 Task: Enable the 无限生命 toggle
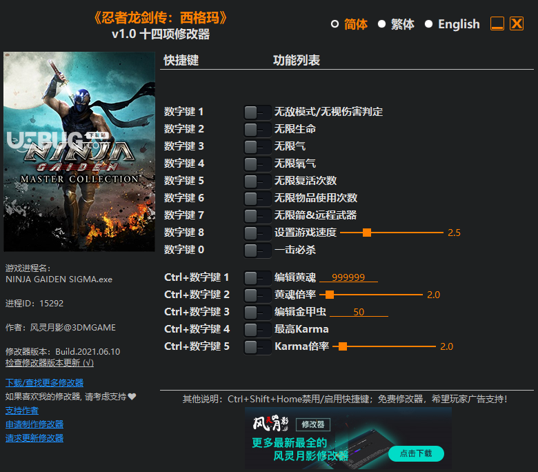click(257, 130)
